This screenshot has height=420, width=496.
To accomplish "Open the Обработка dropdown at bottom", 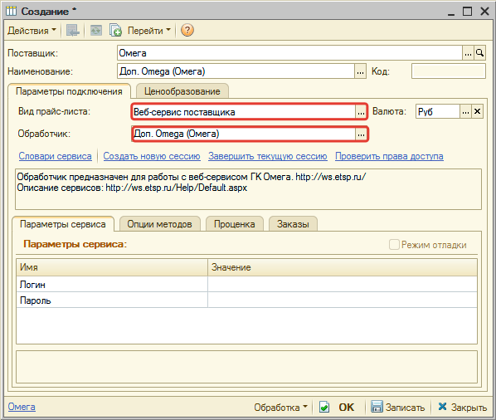I will pyautogui.click(x=280, y=407).
